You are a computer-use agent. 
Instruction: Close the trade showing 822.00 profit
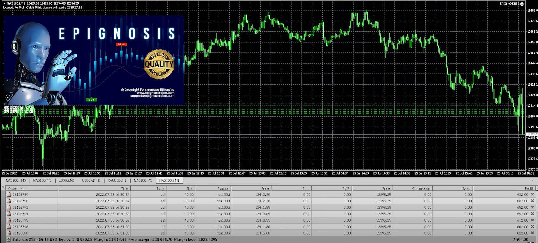click(532, 233)
